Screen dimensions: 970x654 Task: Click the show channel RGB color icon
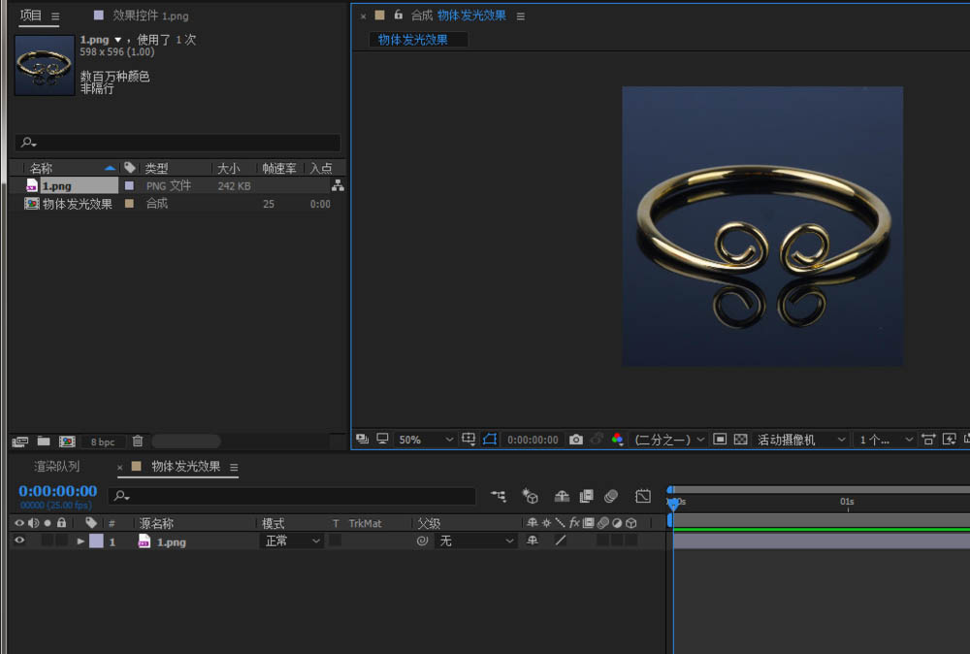618,440
